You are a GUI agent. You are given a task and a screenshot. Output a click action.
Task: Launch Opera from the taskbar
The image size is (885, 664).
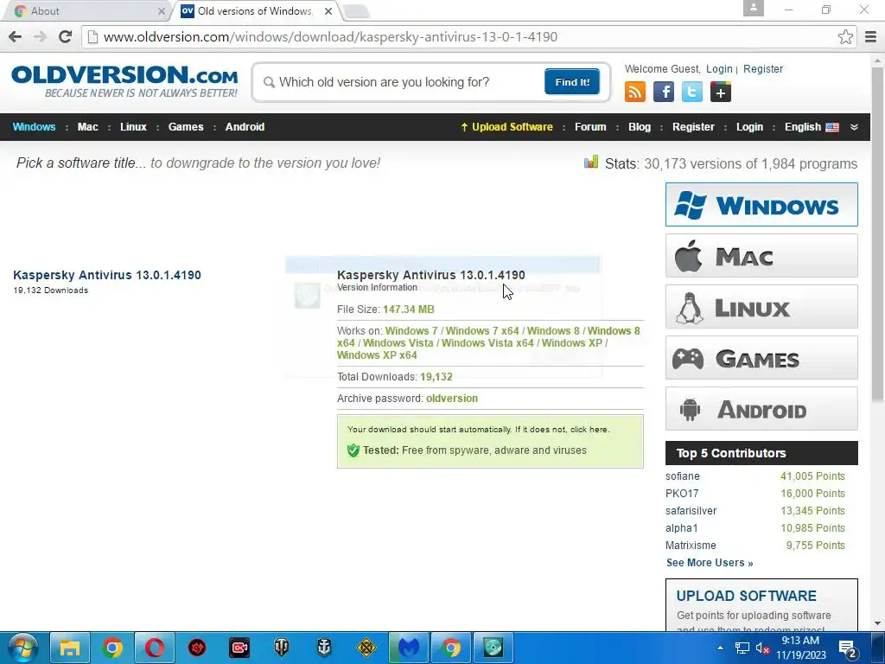pyautogui.click(x=154, y=647)
